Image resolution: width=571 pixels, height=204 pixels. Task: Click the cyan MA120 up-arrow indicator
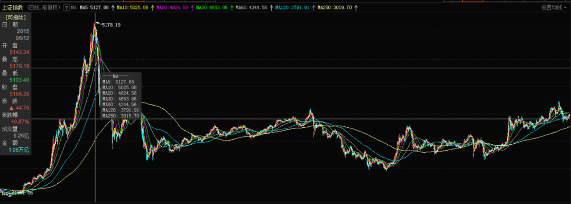314,7
